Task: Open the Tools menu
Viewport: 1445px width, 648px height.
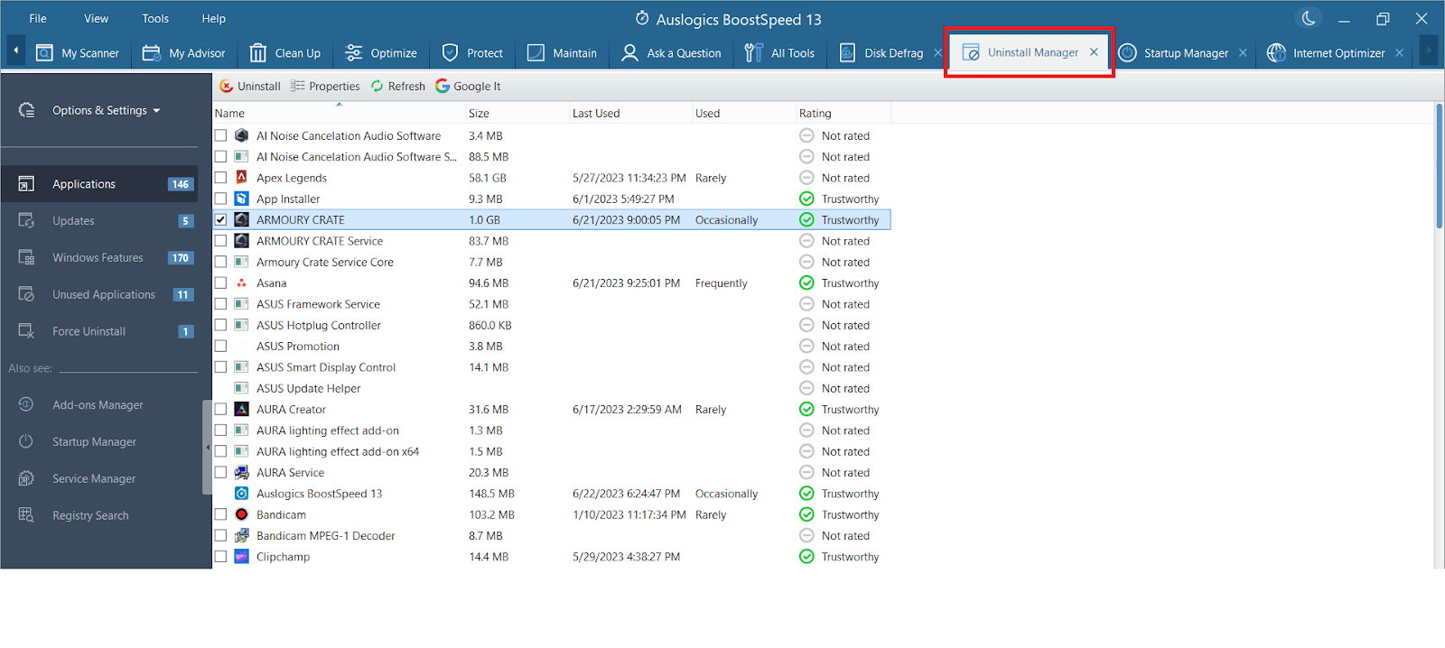Action: (155, 19)
